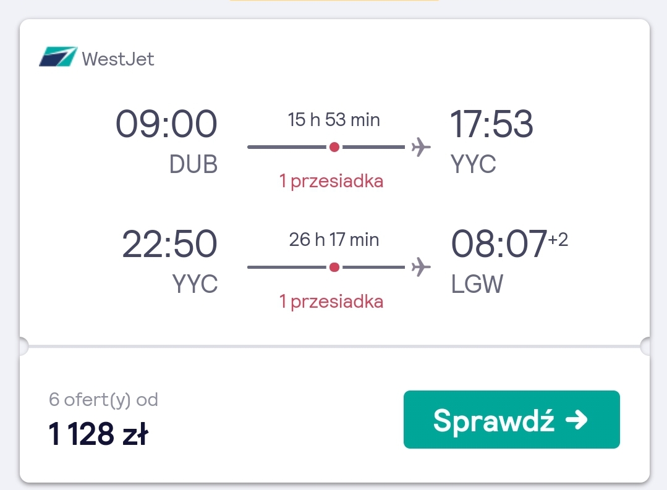The image size is (667, 490).
Task: Click the WestJet airline logo
Action: click(58, 57)
